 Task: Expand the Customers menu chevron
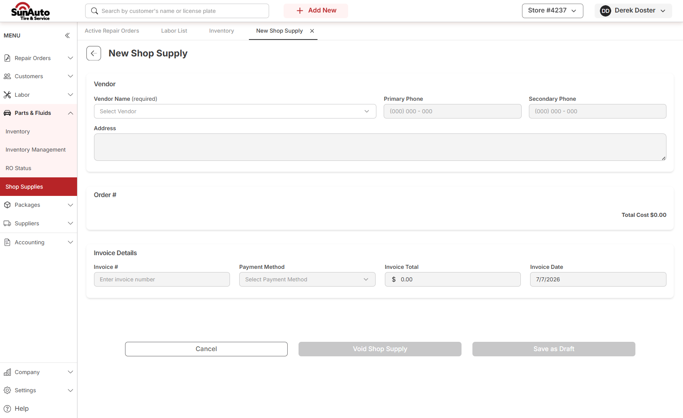pyautogui.click(x=71, y=76)
